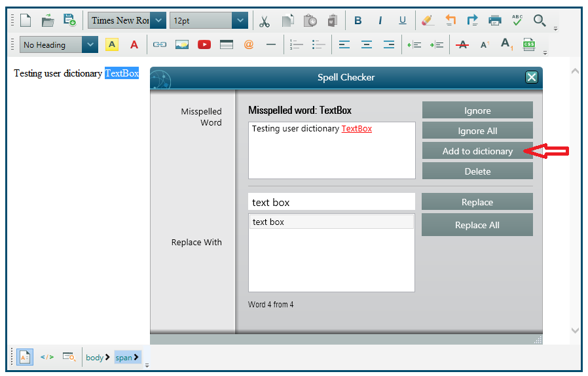This screenshot has width=588, height=376.
Task: Open the CSS stylesheet tool
Action: [529, 45]
